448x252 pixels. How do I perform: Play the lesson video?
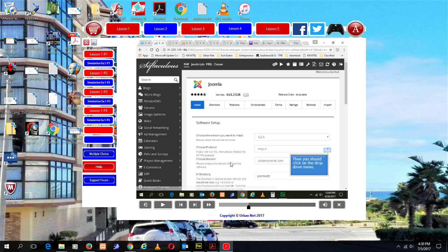[x=163, y=205]
